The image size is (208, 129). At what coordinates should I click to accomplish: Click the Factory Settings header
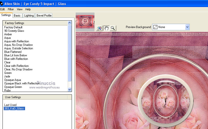coord(35,23)
